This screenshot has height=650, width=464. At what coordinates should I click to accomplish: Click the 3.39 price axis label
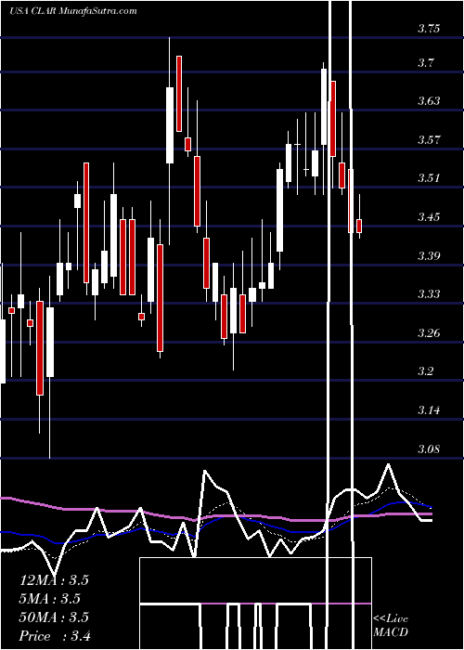[x=429, y=255]
